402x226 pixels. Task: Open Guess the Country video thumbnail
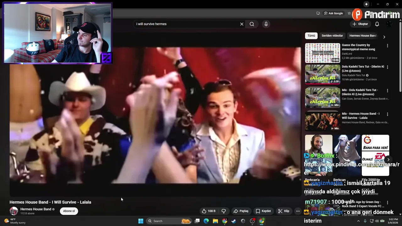pos(323,53)
